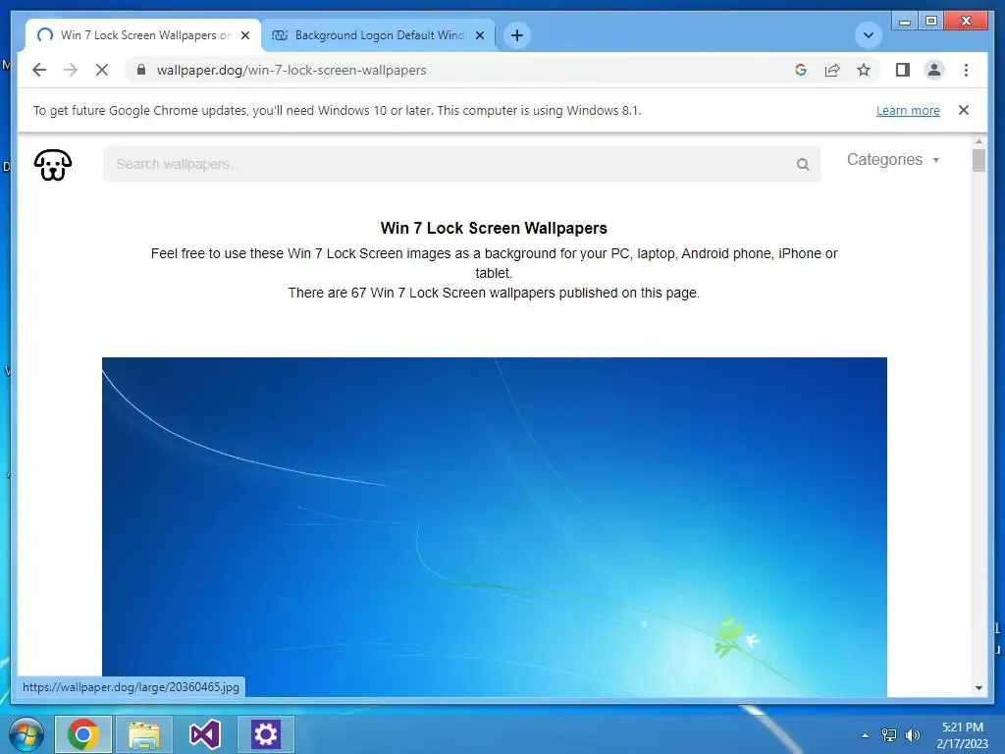
Task: Click the wallpaper.dog dog logo
Action: (53, 165)
